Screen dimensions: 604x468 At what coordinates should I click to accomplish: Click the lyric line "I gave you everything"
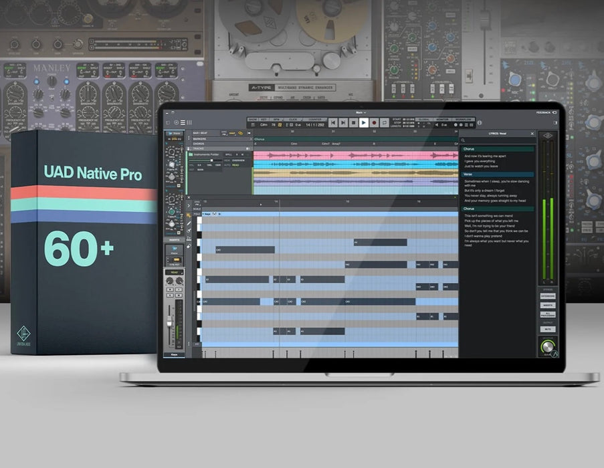coord(480,161)
